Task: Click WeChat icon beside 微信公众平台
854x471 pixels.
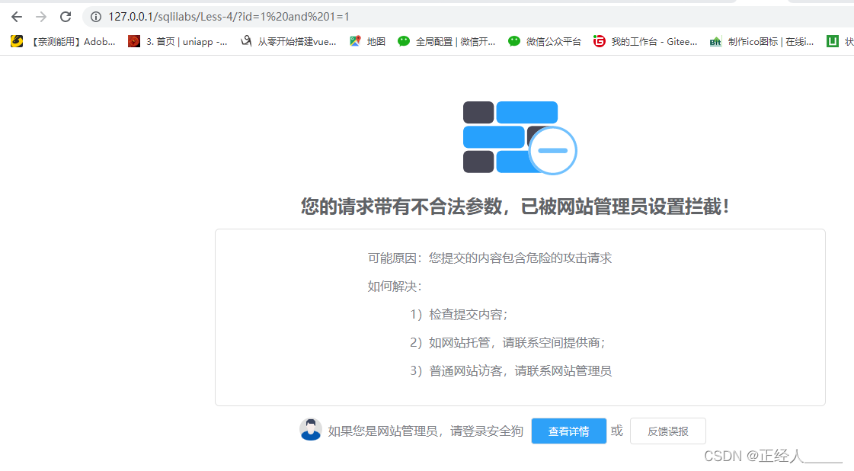Action: tap(514, 41)
